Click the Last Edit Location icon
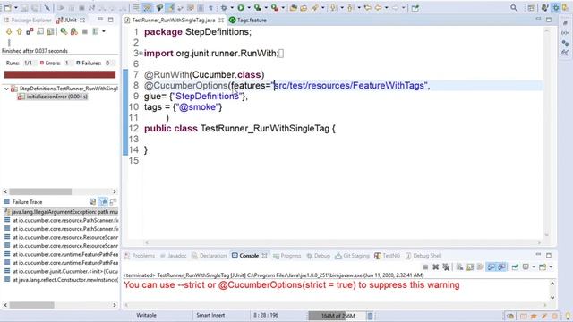Viewport: 573px width, 322px height. click(367, 8)
